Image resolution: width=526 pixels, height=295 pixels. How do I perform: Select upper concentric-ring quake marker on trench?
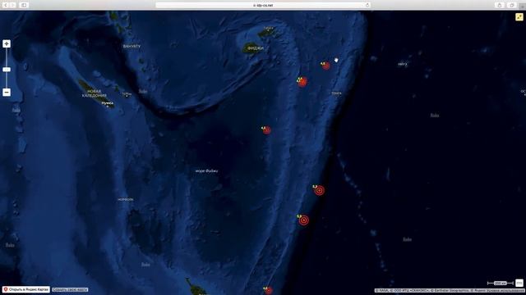[320, 190]
